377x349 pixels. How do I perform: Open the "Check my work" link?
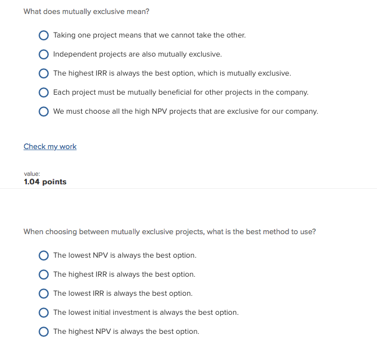[50, 146]
